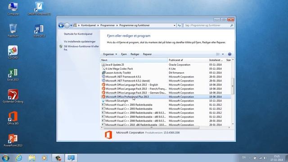Click the forward navigation arrow
This screenshot has height=162, width=288.
[x=67, y=25]
